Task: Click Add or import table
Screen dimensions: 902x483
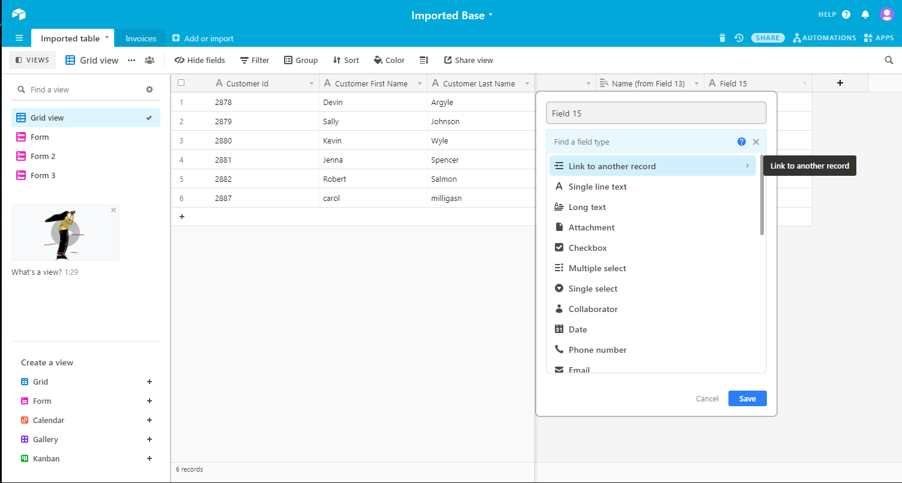Action: coord(203,38)
